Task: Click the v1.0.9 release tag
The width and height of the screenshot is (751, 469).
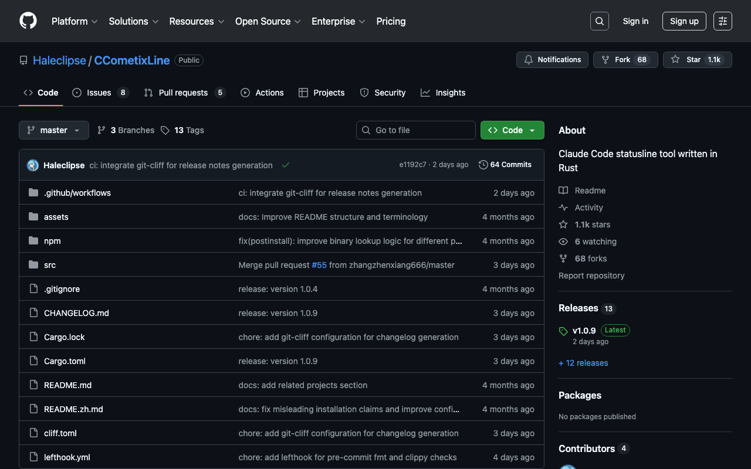Action: (x=584, y=330)
